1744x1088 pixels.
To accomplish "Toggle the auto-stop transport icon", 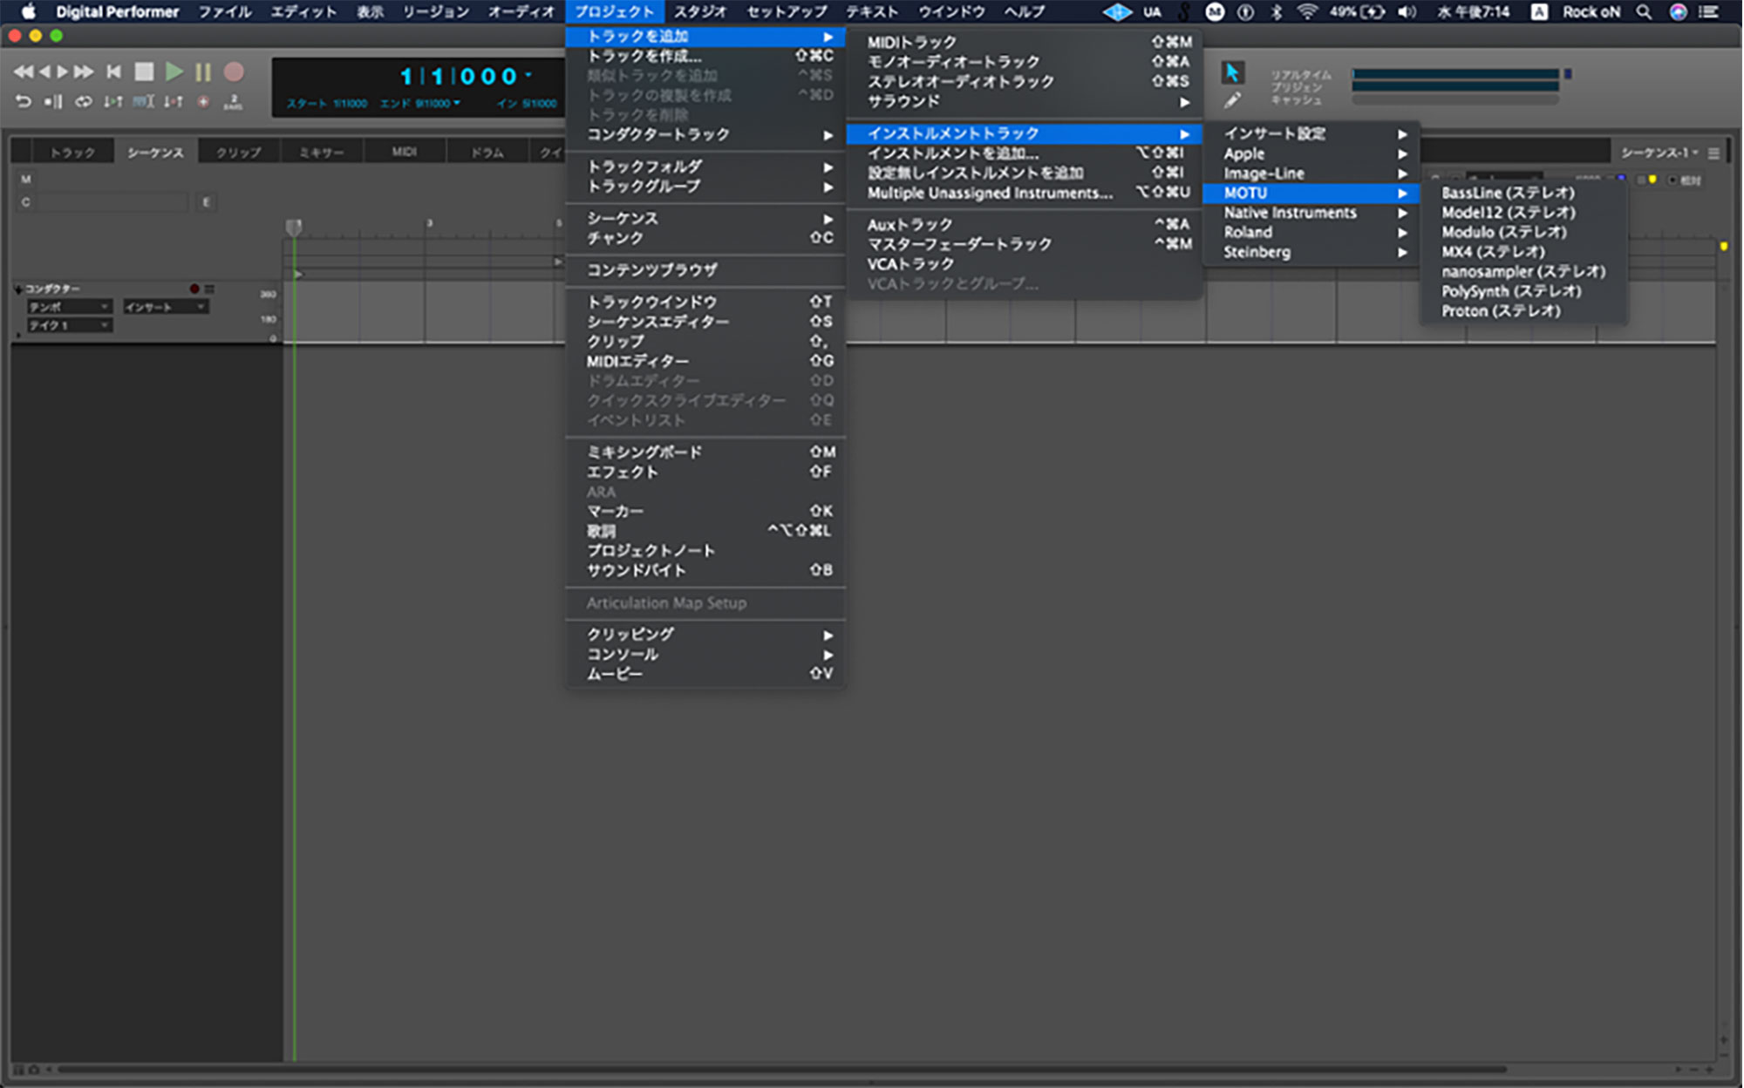I will [x=53, y=102].
